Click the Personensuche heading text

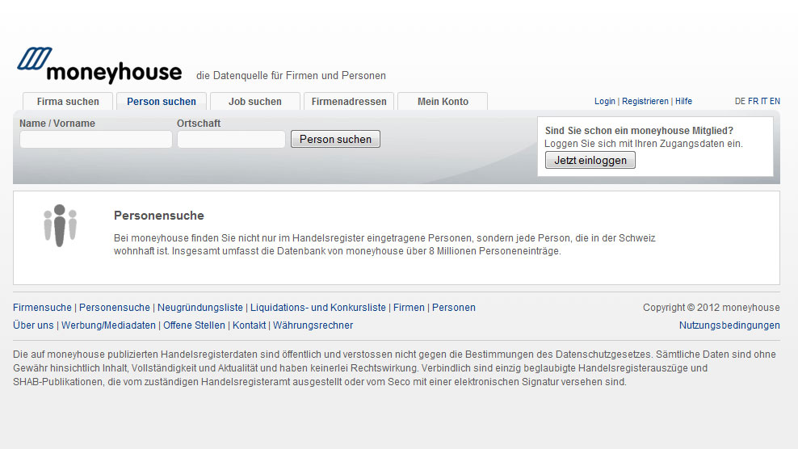159,216
